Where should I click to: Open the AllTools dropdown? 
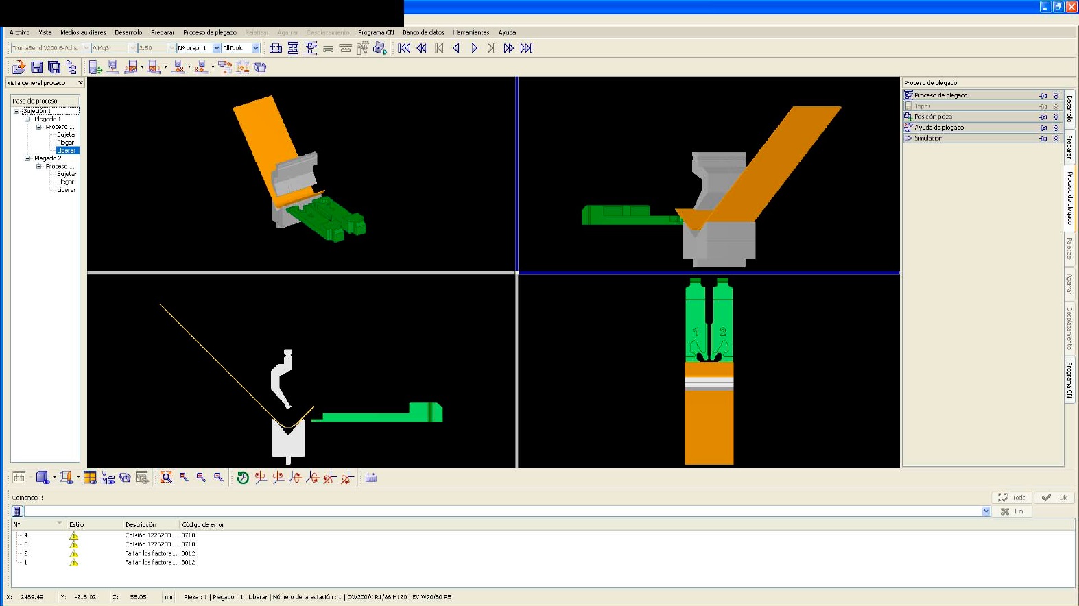256,48
